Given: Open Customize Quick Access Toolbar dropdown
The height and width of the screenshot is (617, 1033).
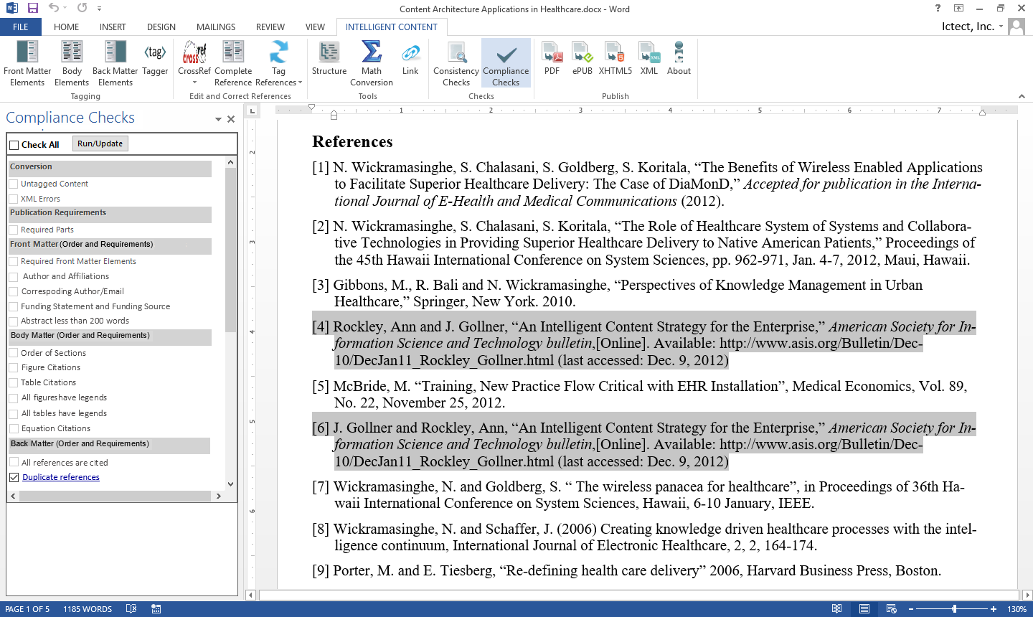Looking at the screenshot, I should pos(99,9).
